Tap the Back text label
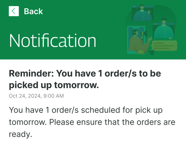Screen dimensions: 186x146 (33, 11)
